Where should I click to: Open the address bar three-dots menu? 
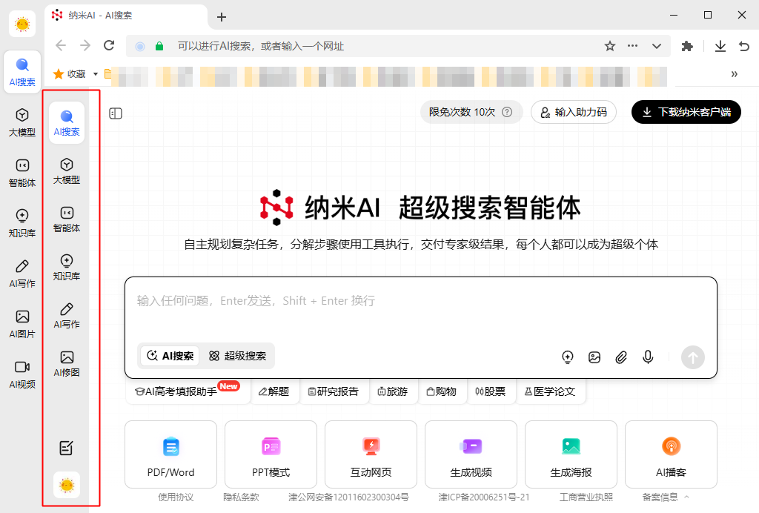633,46
